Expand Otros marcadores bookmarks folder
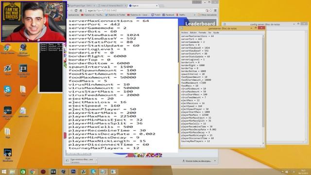The image size is (311, 175). (x=207, y=15)
